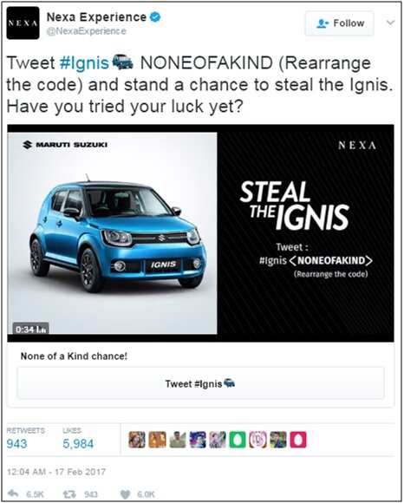Viewport: 404px width, 503px height.
Task: Open the tweet timestamp 17 Feb 2017
Action: 56,472
